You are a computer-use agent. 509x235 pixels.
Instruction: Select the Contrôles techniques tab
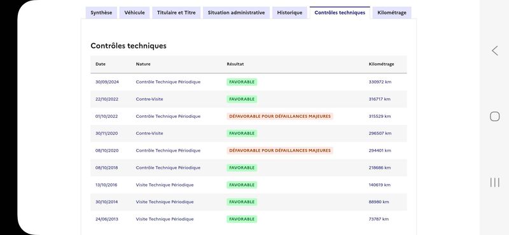point(340,13)
